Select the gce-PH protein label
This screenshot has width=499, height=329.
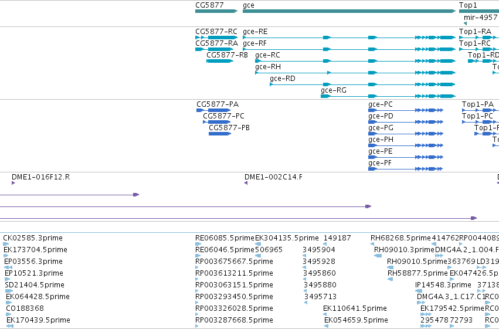click(381, 140)
